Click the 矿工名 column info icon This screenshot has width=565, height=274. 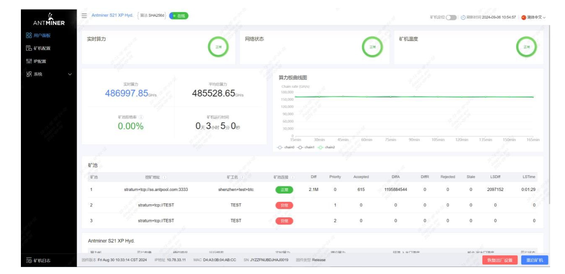pyautogui.click(x=243, y=177)
